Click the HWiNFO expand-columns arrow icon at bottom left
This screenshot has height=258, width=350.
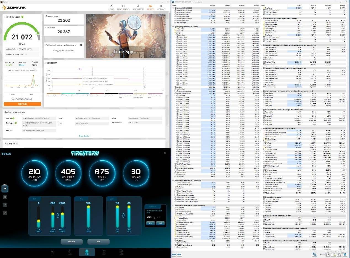174,254
